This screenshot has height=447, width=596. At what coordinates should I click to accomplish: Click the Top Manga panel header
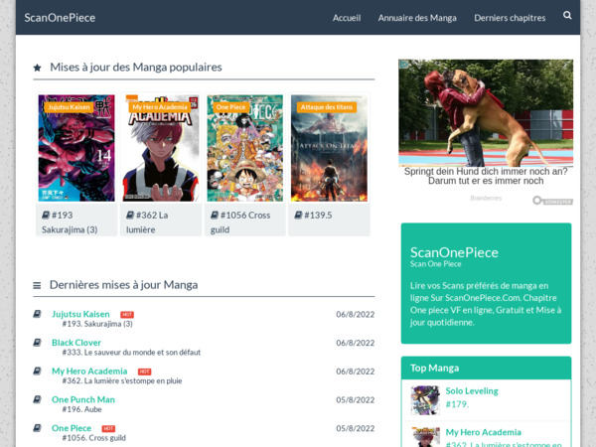pyautogui.click(x=486, y=368)
